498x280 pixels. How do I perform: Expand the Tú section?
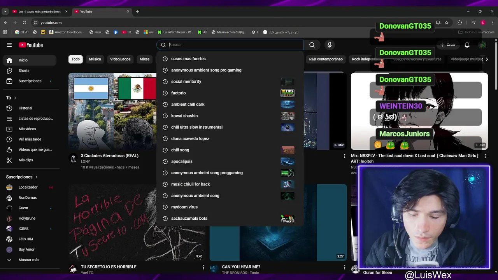tap(11, 98)
